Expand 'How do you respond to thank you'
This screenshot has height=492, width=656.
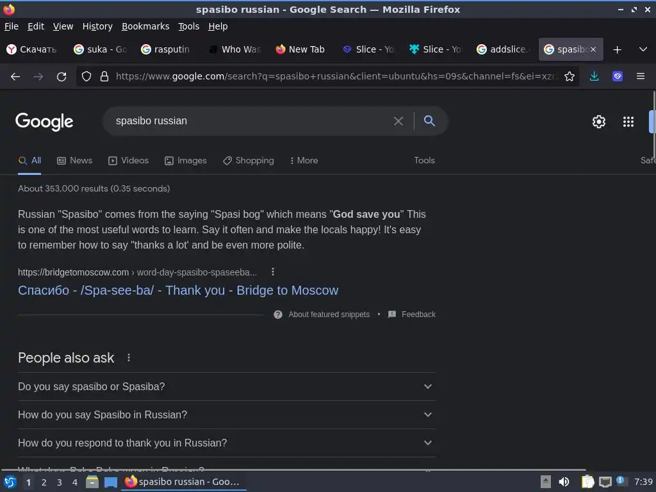[x=227, y=443]
